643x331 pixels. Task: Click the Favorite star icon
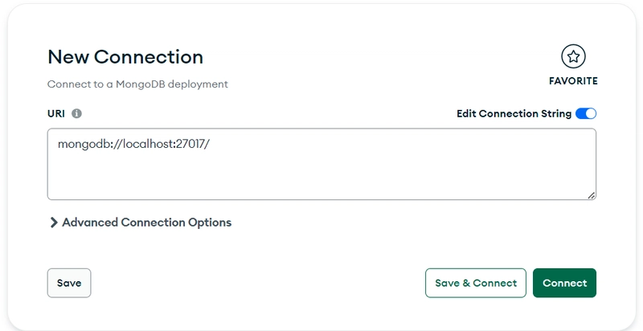[x=573, y=56]
